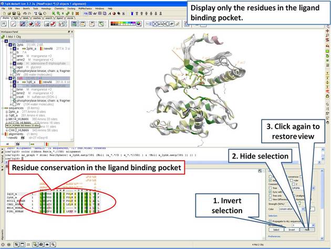Expand the CHK2_HUMAN sequence entry
This screenshot has height=249, width=331.
point(7,130)
